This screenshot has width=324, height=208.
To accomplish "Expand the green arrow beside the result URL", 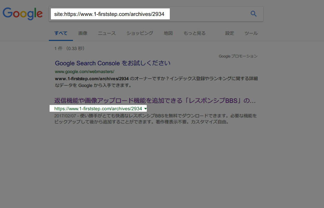I will [x=145, y=109].
